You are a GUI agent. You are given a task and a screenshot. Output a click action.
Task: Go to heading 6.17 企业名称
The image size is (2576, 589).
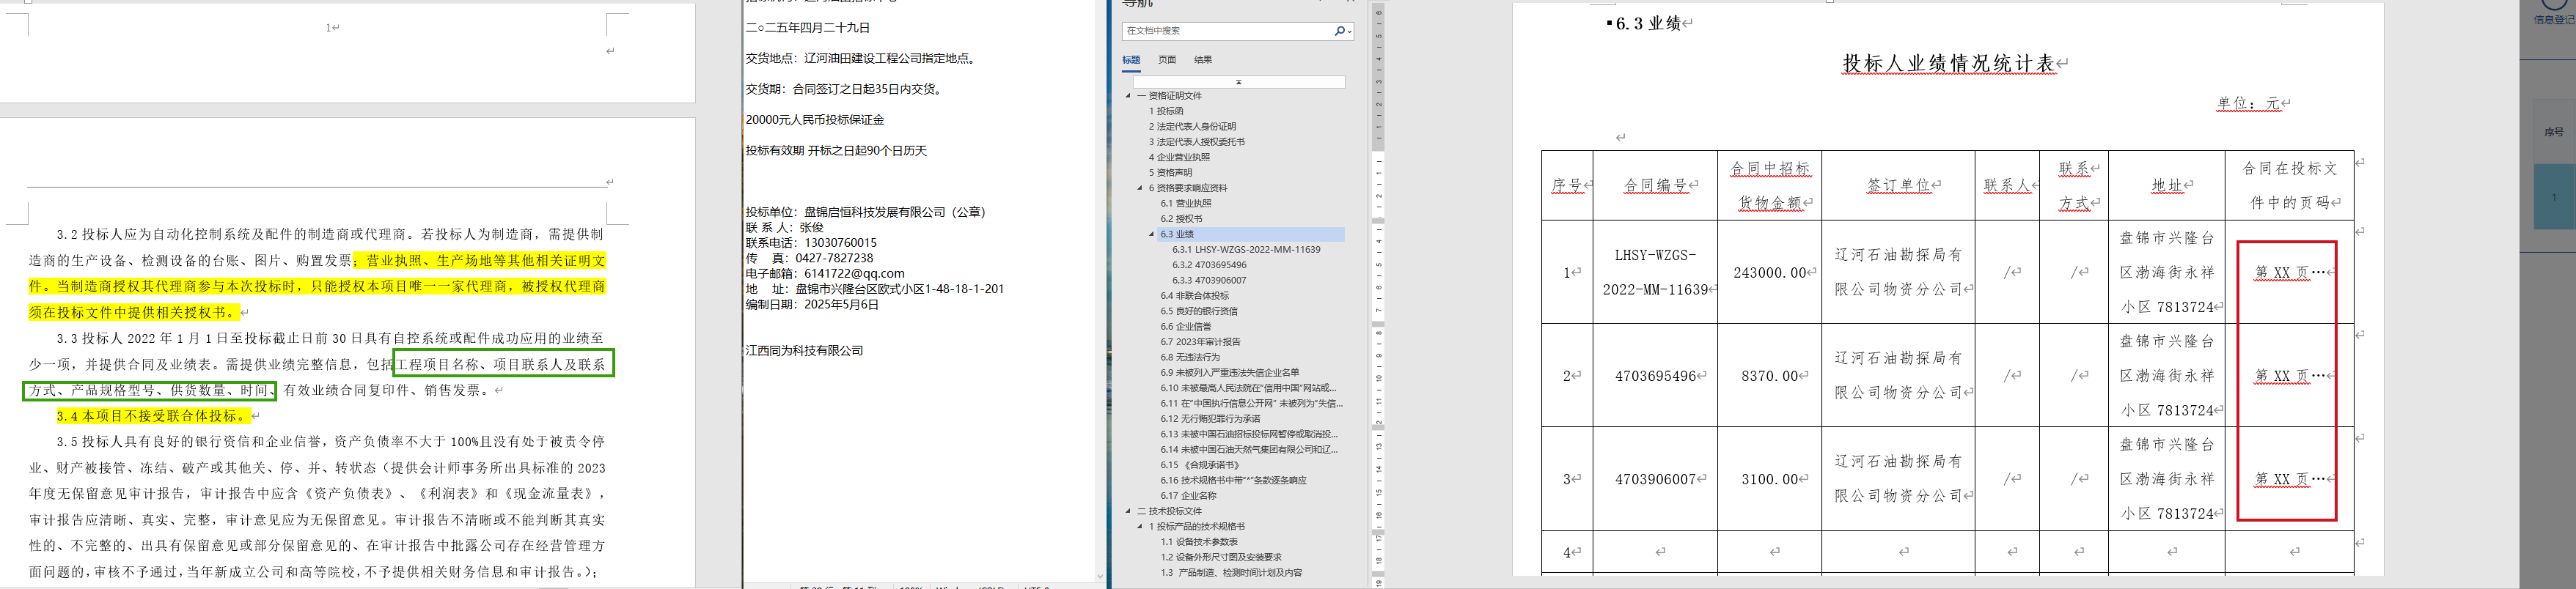coord(1188,495)
